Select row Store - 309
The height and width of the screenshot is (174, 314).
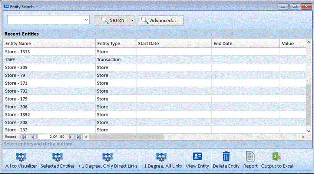point(155,67)
